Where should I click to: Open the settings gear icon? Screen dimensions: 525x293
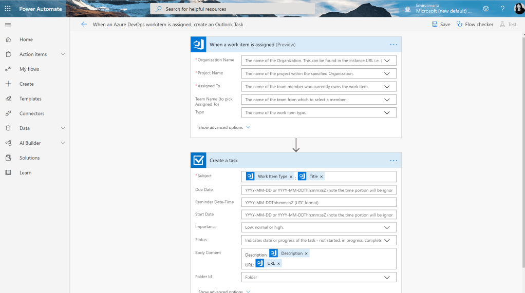click(x=485, y=9)
